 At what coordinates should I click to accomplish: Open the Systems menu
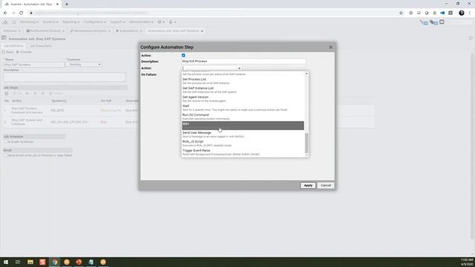(50, 22)
